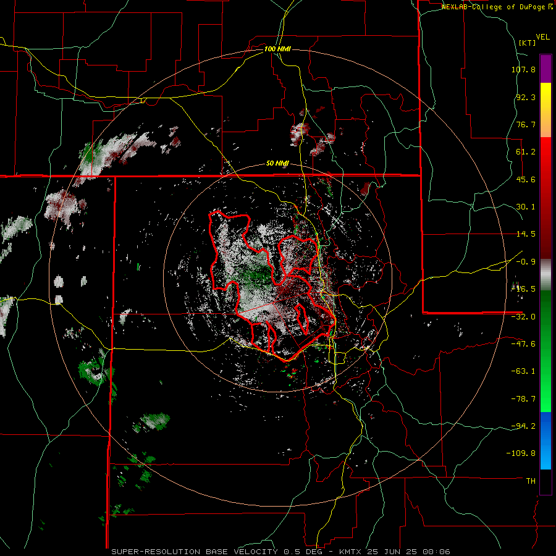Screen dimensions: 556x556
Task: Select the 30.1 velocity scale value
Action: pyautogui.click(x=526, y=207)
